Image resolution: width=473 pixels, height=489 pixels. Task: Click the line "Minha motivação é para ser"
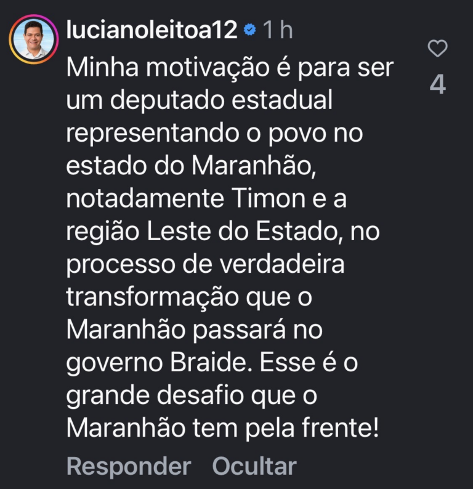tap(229, 68)
